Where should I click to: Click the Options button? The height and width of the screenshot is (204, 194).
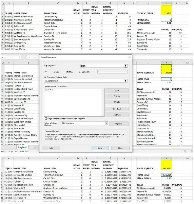[119, 124]
